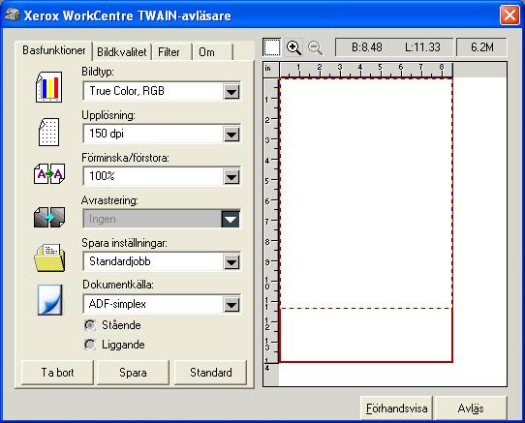Click the True Color, RGB value
The width and height of the screenshot is (525, 423).
click(x=127, y=91)
